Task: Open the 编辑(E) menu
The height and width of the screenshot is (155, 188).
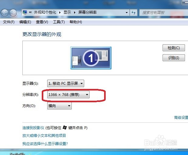Action: (25, 22)
